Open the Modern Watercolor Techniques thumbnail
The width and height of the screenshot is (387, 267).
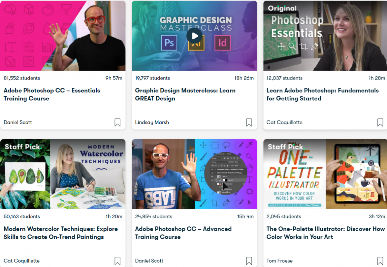pos(63,174)
